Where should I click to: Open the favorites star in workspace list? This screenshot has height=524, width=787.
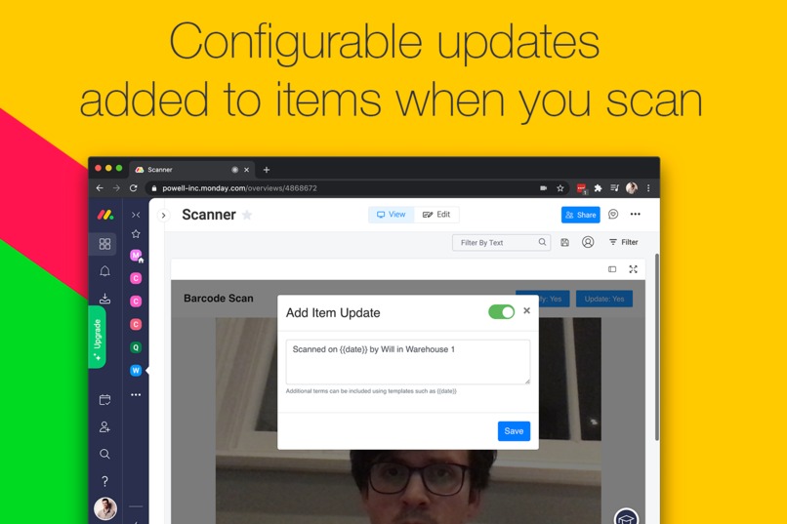click(136, 233)
